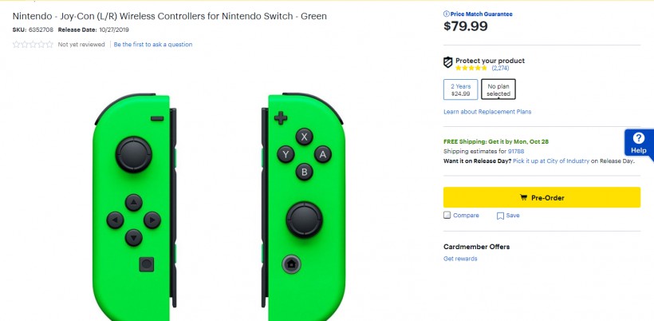654x321 pixels.
Task: Tick the Compare checkbox
Action: [x=447, y=215]
